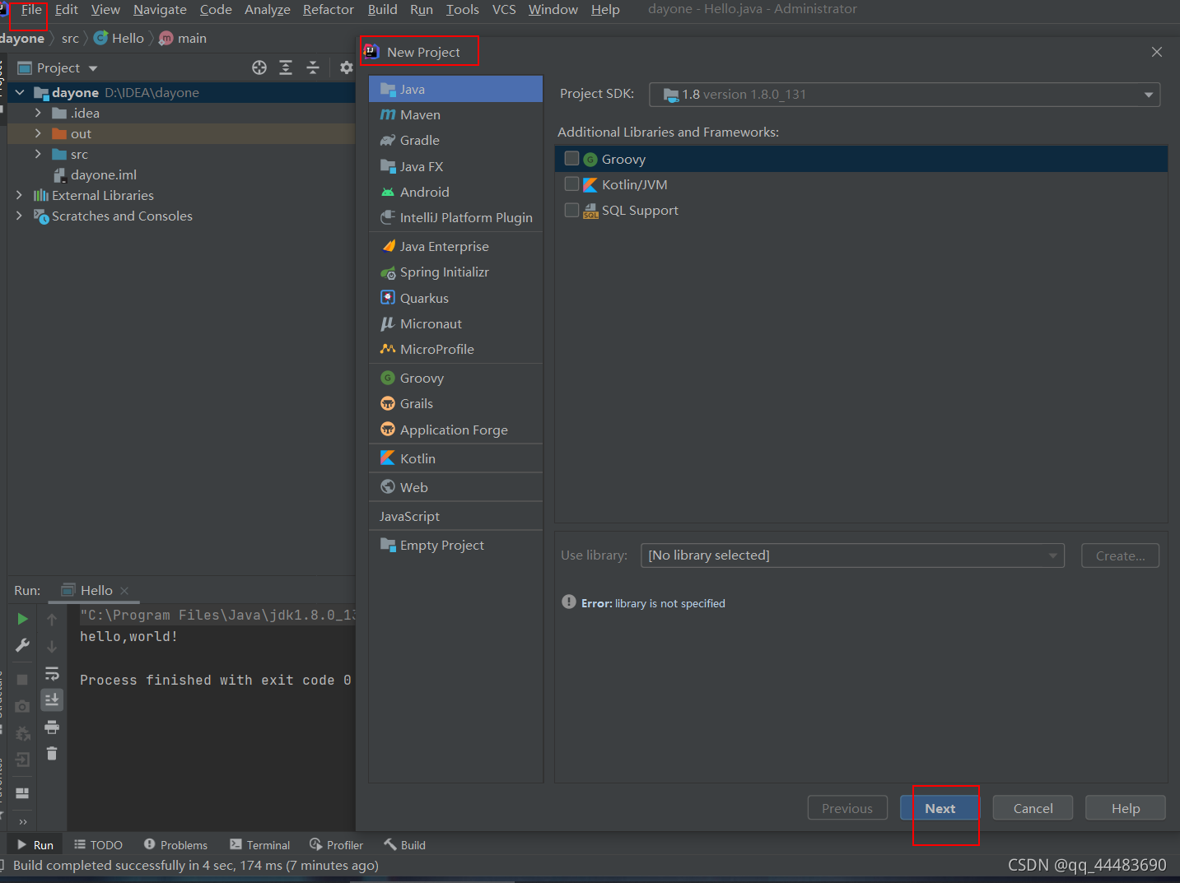The image size is (1180, 883).
Task: Open the Navigate menu
Action: pos(160,10)
